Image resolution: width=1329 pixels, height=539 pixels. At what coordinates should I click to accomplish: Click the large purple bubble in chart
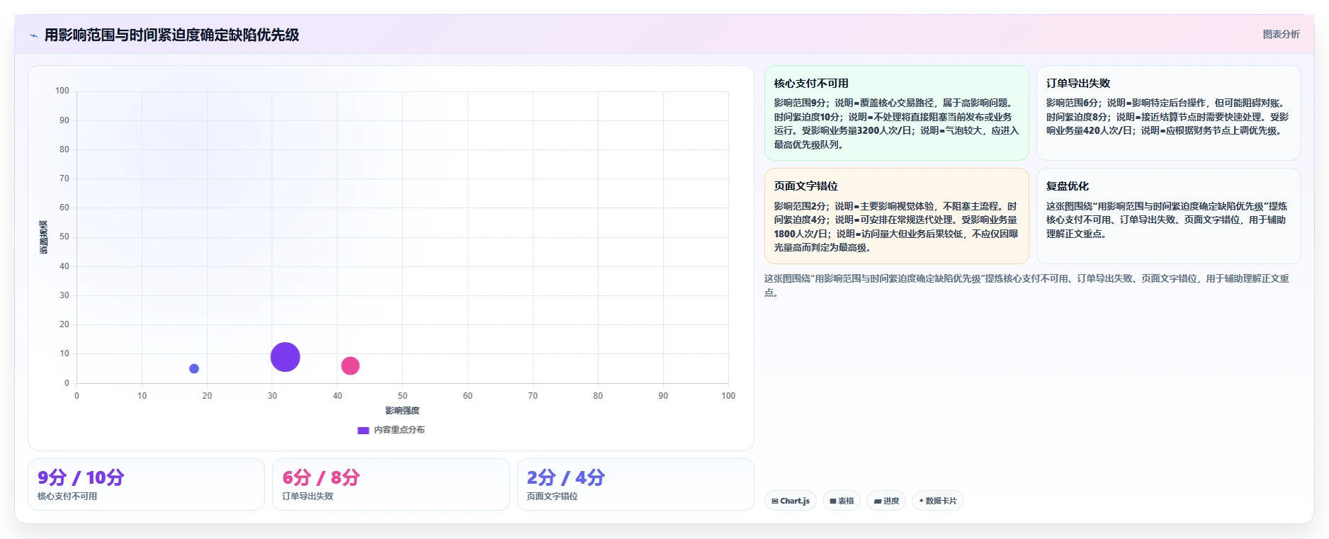coord(285,357)
